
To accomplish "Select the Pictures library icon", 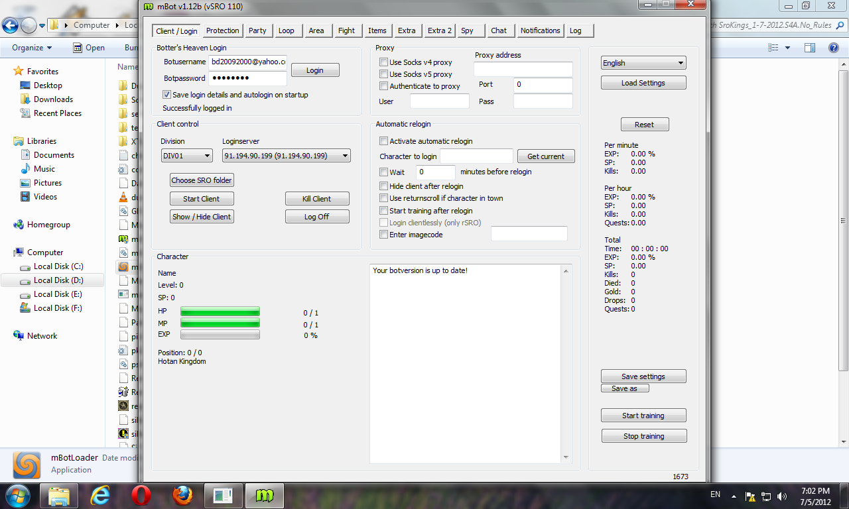I will (25, 183).
